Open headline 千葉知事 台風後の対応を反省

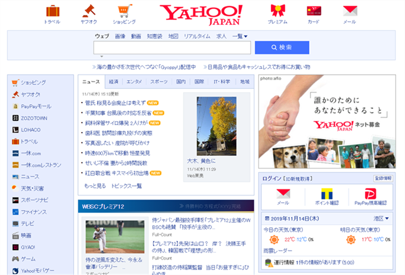118,113
